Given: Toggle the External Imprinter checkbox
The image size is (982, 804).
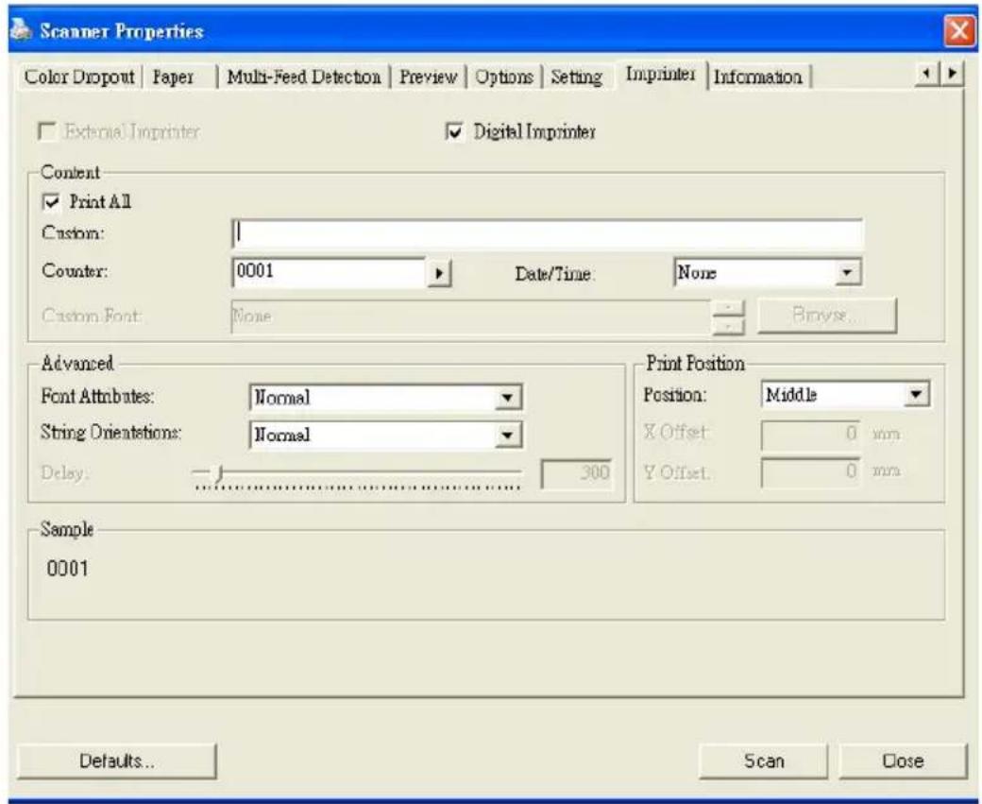Looking at the screenshot, I should point(46,131).
